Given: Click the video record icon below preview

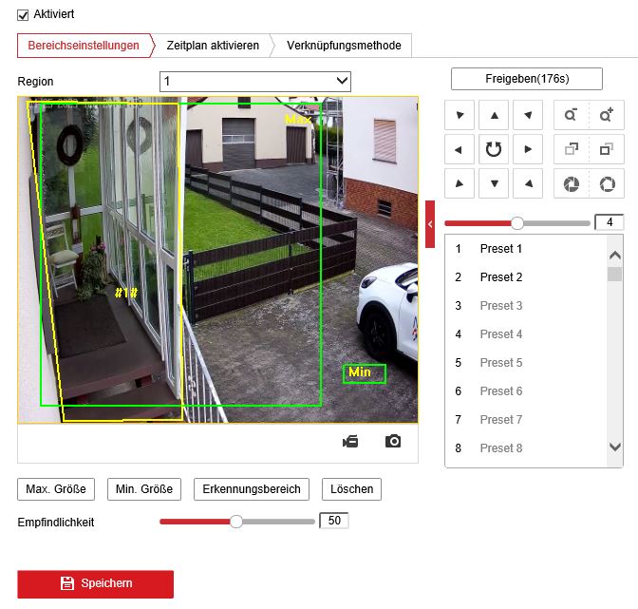Looking at the screenshot, I should tap(351, 441).
